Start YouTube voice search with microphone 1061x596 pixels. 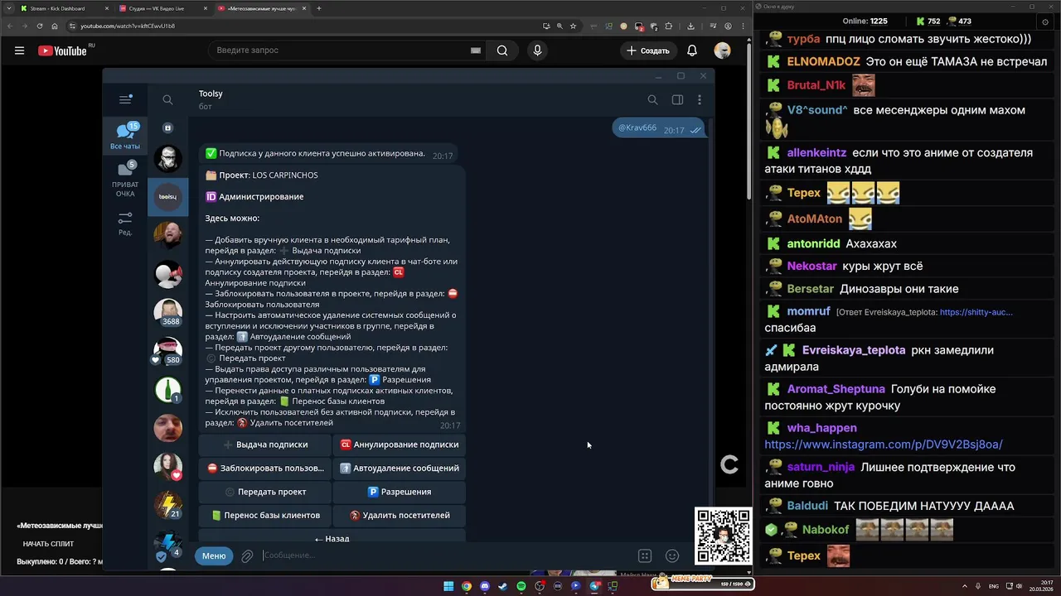pyautogui.click(x=537, y=50)
